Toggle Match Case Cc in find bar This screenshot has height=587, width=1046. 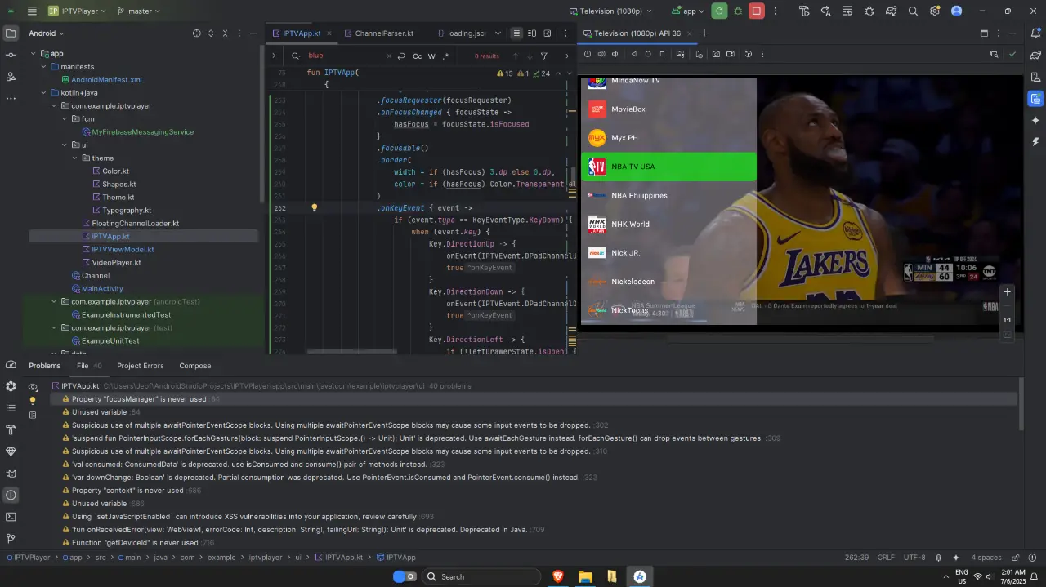[x=417, y=56]
